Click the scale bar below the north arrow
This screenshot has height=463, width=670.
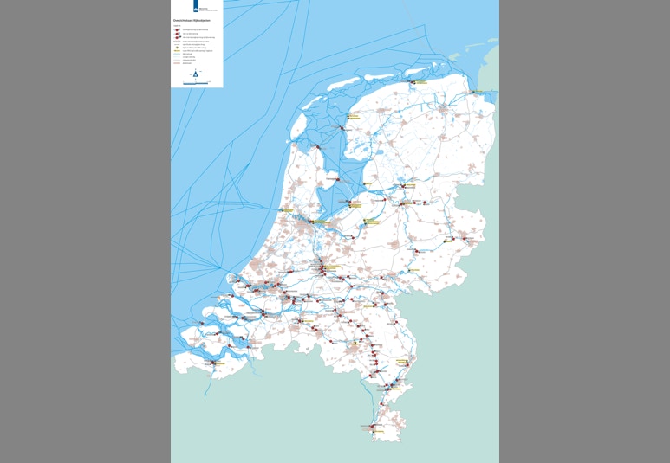click(196, 83)
